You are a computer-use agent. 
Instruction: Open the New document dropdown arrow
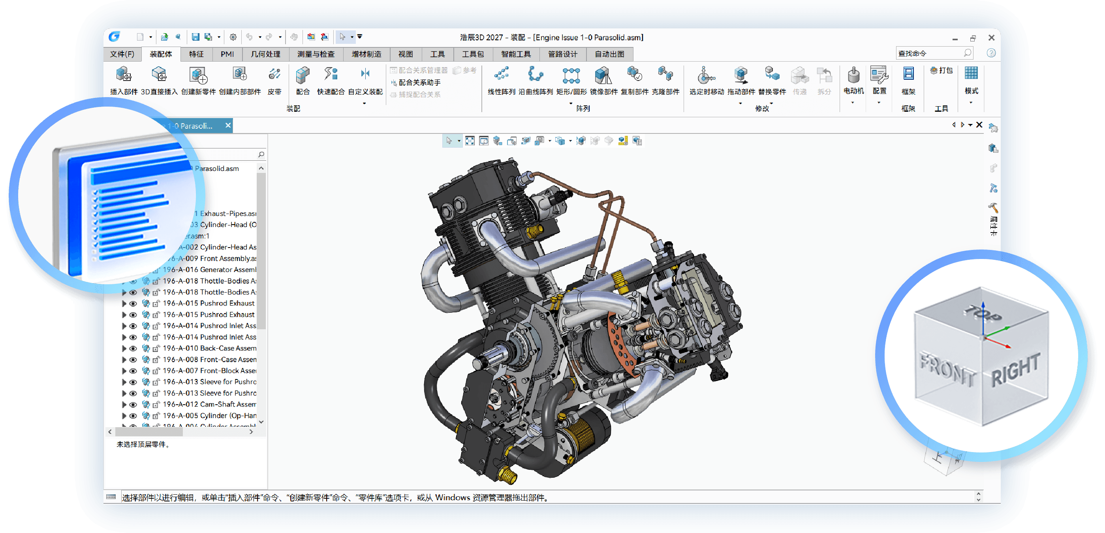(150, 37)
